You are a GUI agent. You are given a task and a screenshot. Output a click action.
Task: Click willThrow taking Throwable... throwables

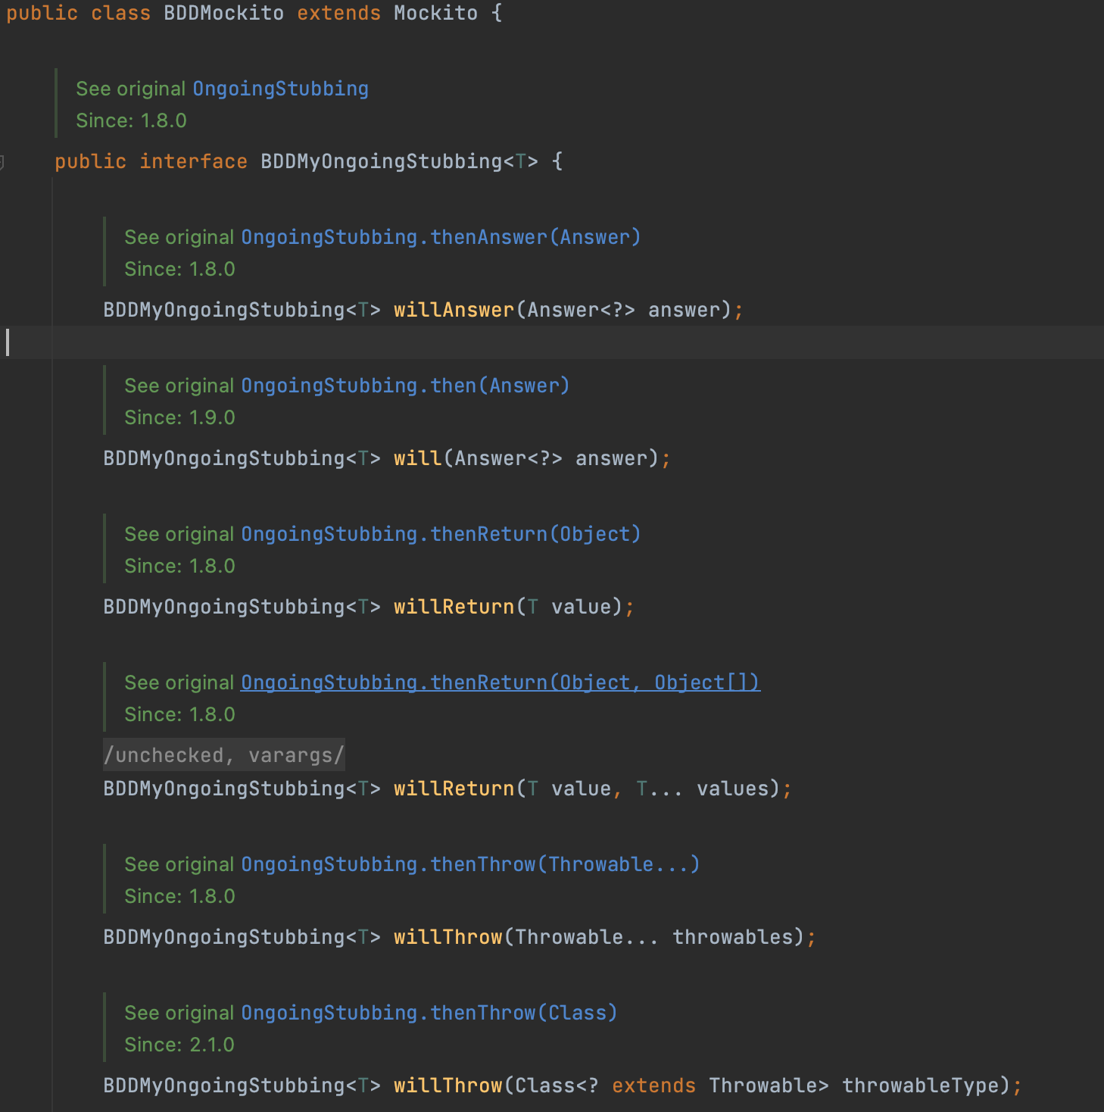click(x=448, y=937)
